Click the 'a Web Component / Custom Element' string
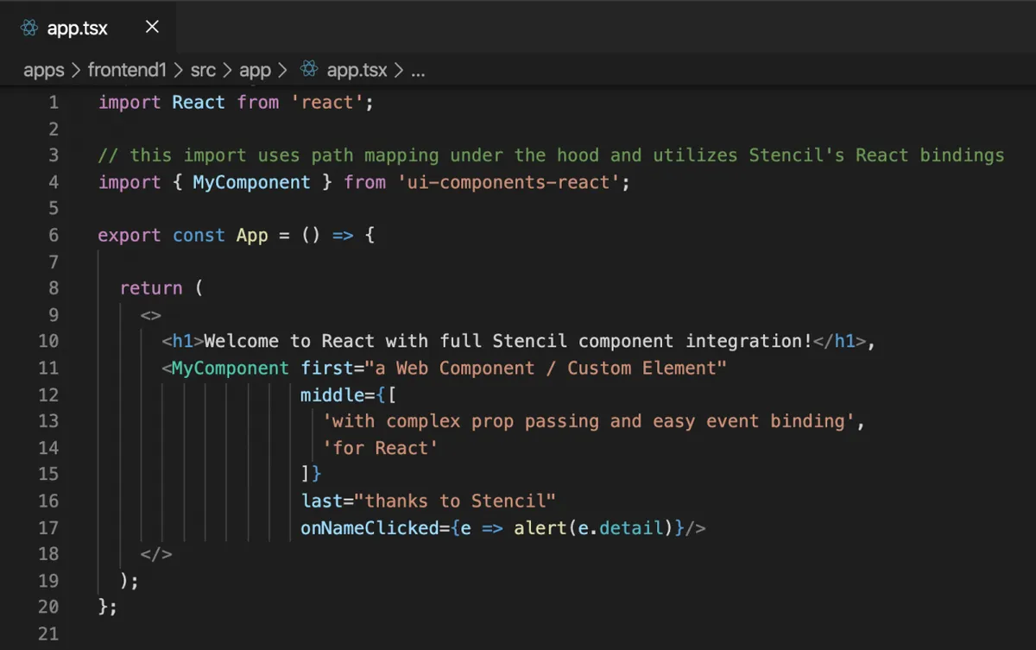Viewport: 1036px width, 650px height. pos(546,369)
